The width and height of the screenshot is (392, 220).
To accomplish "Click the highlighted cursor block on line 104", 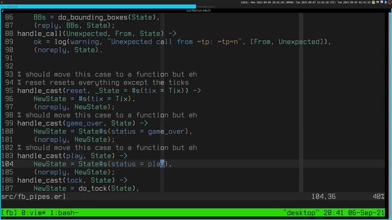I will [162, 164].
